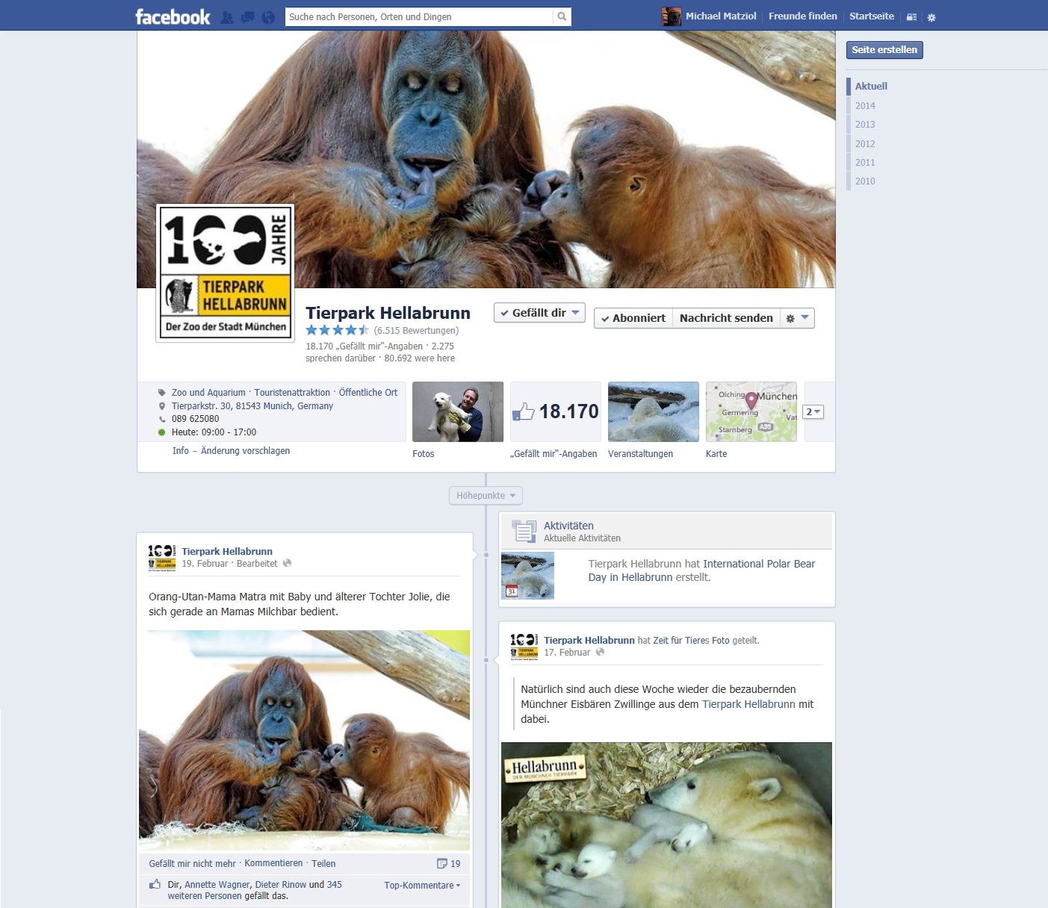Image resolution: width=1048 pixels, height=908 pixels.
Task: Click the search magnifier icon
Action: [562, 16]
